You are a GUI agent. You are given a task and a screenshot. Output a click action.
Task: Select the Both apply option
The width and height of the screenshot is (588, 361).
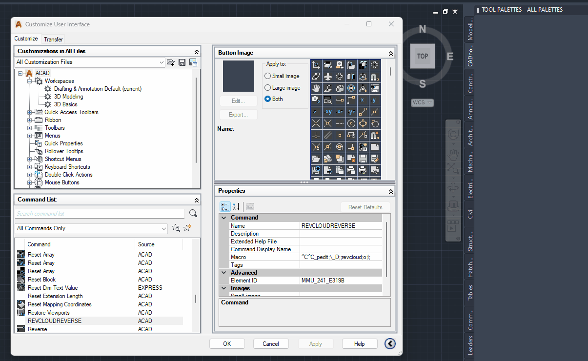pyautogui.click(x=268, y=99)
